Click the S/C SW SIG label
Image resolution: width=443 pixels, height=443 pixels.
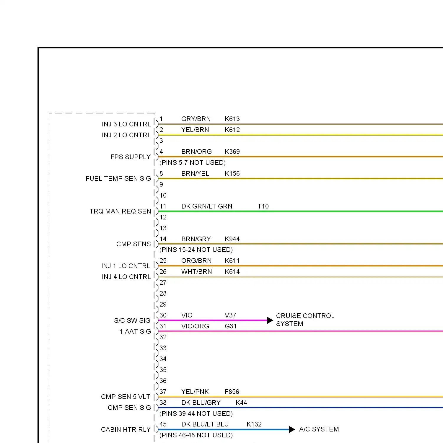point(132,320)
